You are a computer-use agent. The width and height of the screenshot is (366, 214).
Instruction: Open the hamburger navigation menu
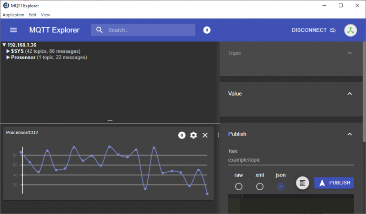(13, 30)
